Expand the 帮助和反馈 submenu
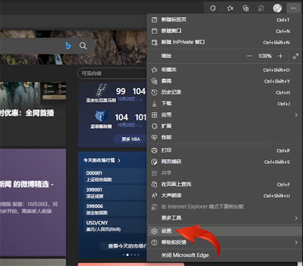The height and width of the screenshot is (266, 303). click(224, 242)
